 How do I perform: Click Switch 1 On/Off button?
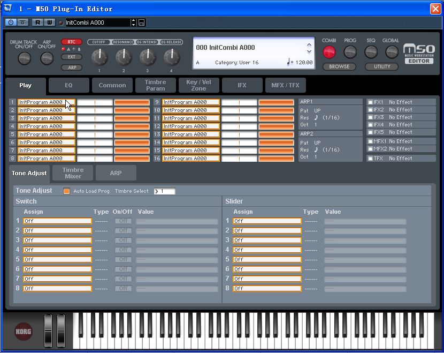pos(123,221)
